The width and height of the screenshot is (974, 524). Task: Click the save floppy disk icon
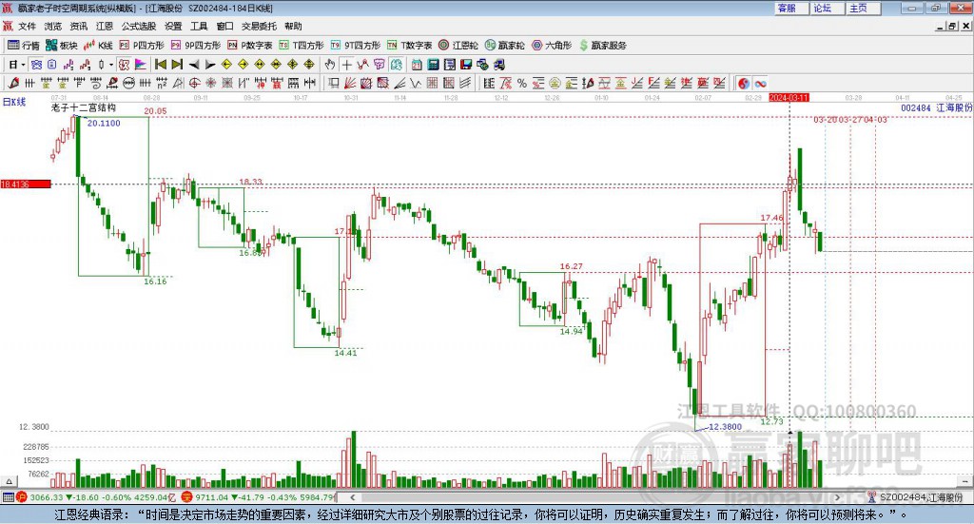pos(466,65)
